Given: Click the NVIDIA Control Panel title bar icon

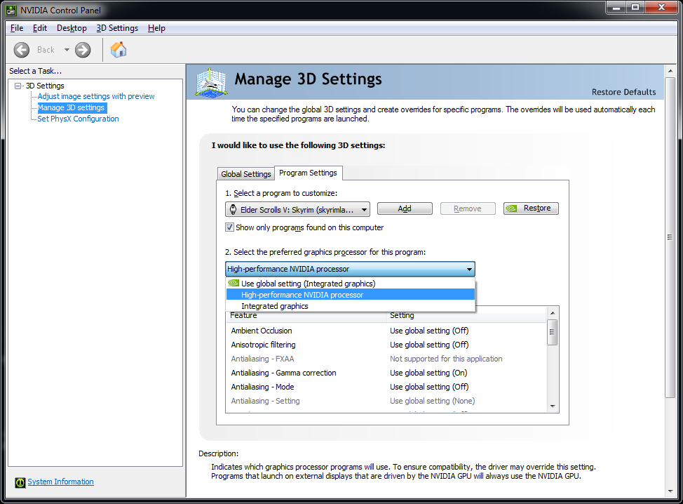Looking at the screenshot, I should [11, 10].
